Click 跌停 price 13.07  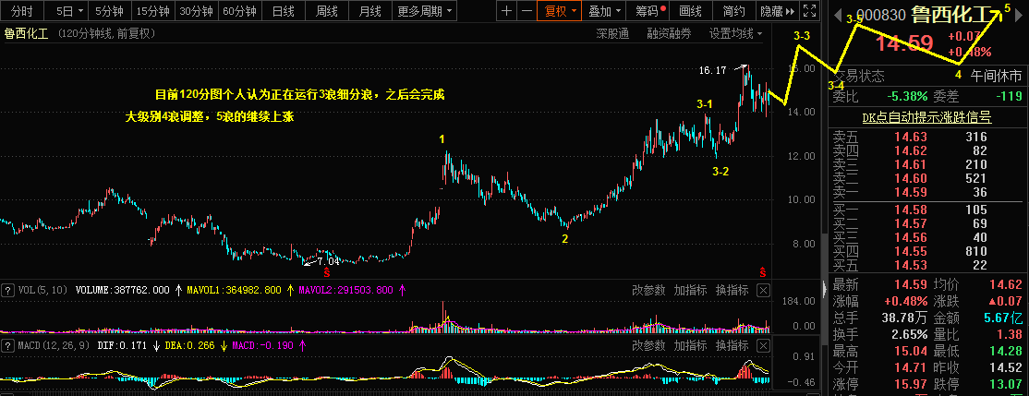(1004, 384)
